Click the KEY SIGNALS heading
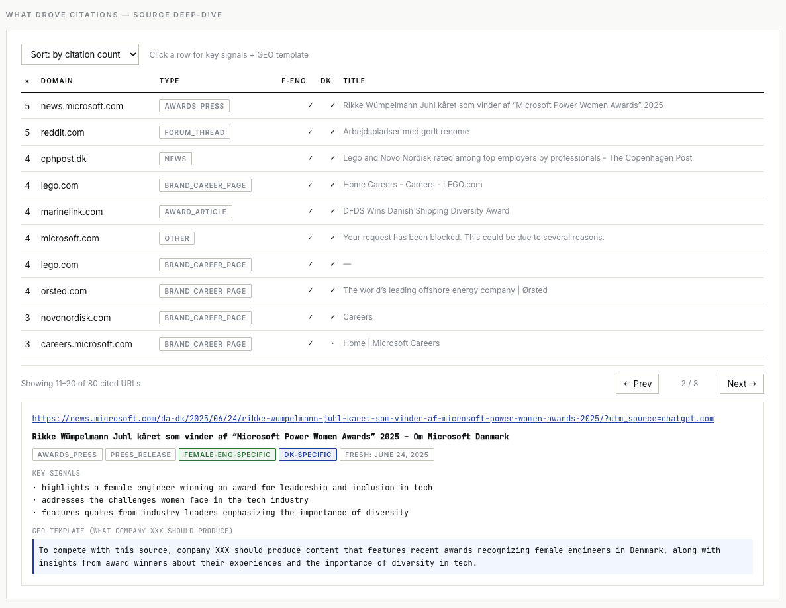 click(x=56, y=473)
